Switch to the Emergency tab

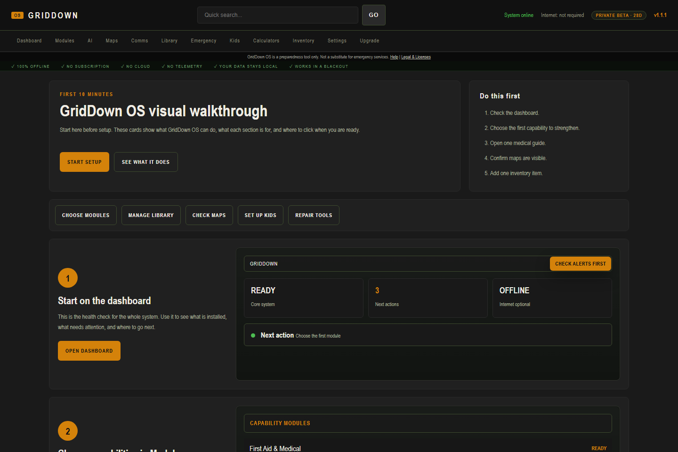(x=203, y=40)
